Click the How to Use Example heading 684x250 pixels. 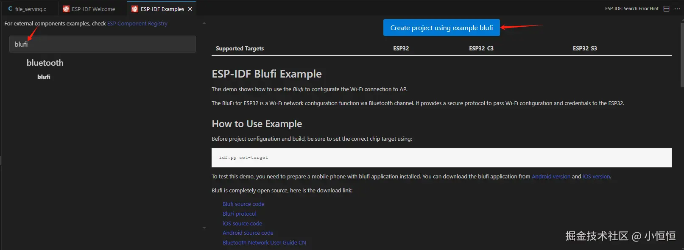257,124
